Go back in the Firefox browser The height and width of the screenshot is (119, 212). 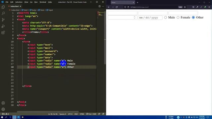pos(109,7)
